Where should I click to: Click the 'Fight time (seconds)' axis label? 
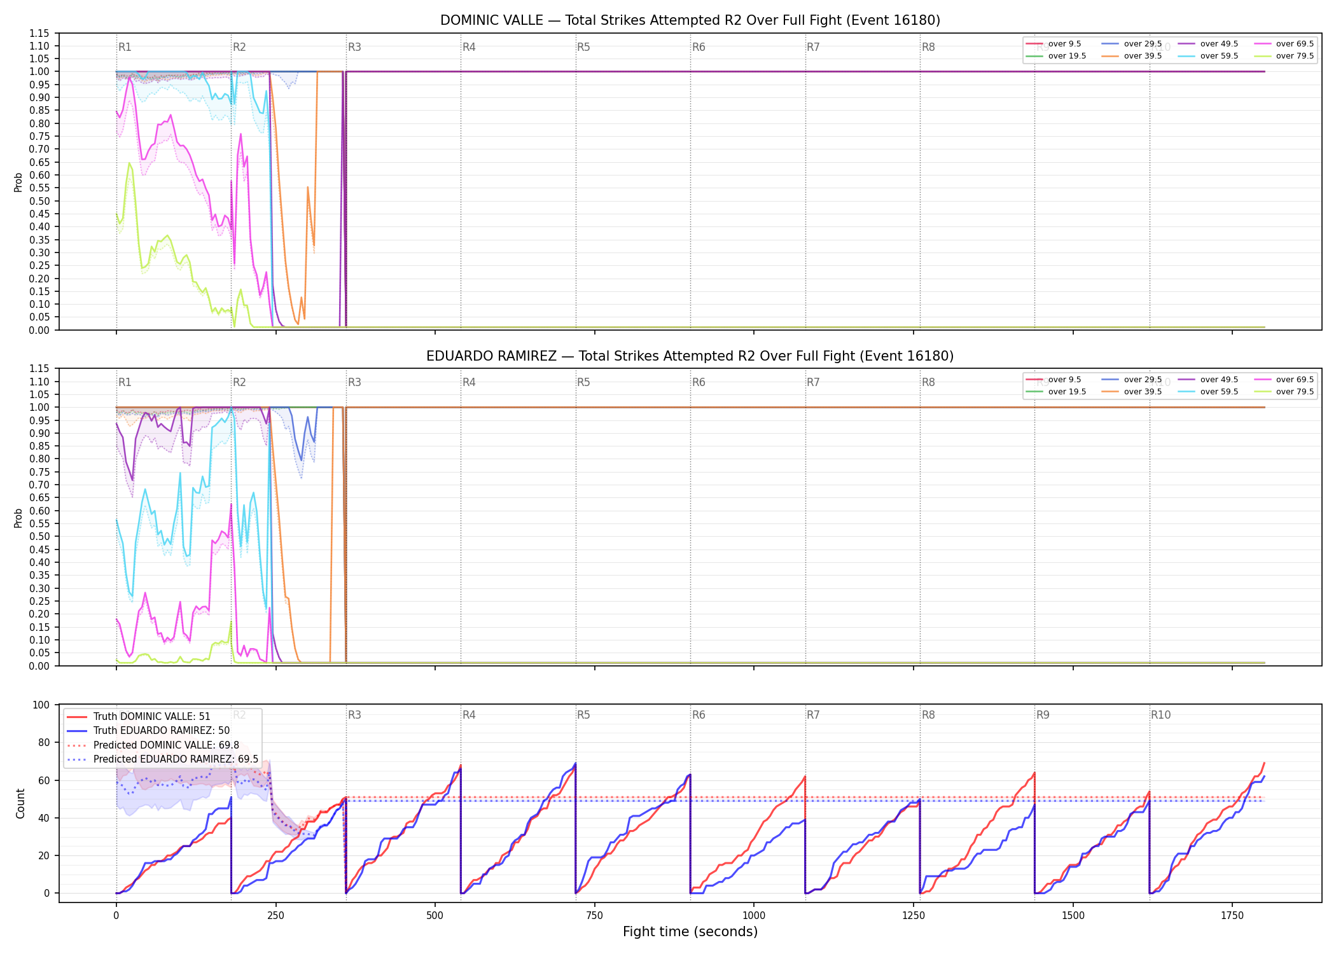690,932
